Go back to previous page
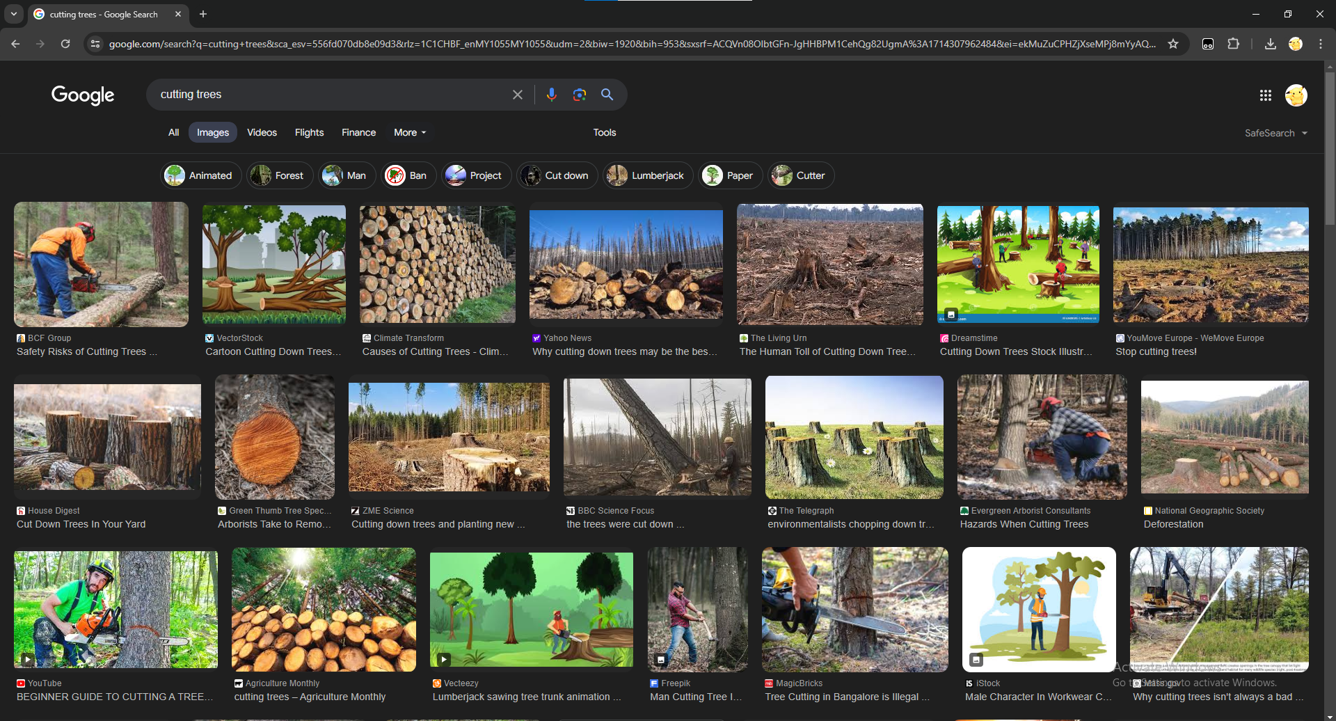The height and width of the screenshot is (721, 1336). (x=15, y=44)
